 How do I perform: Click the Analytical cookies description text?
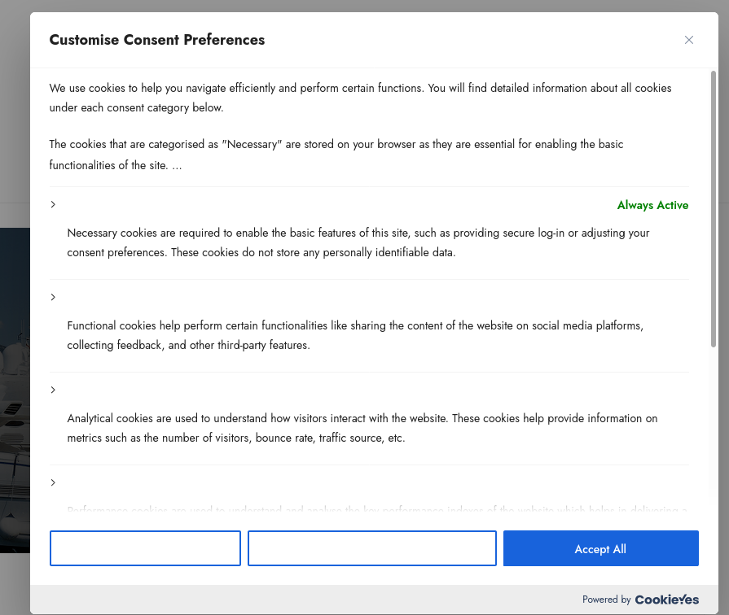362,428
